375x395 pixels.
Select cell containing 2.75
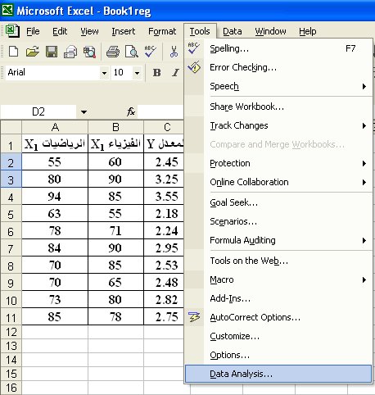[x=164, y=317]
